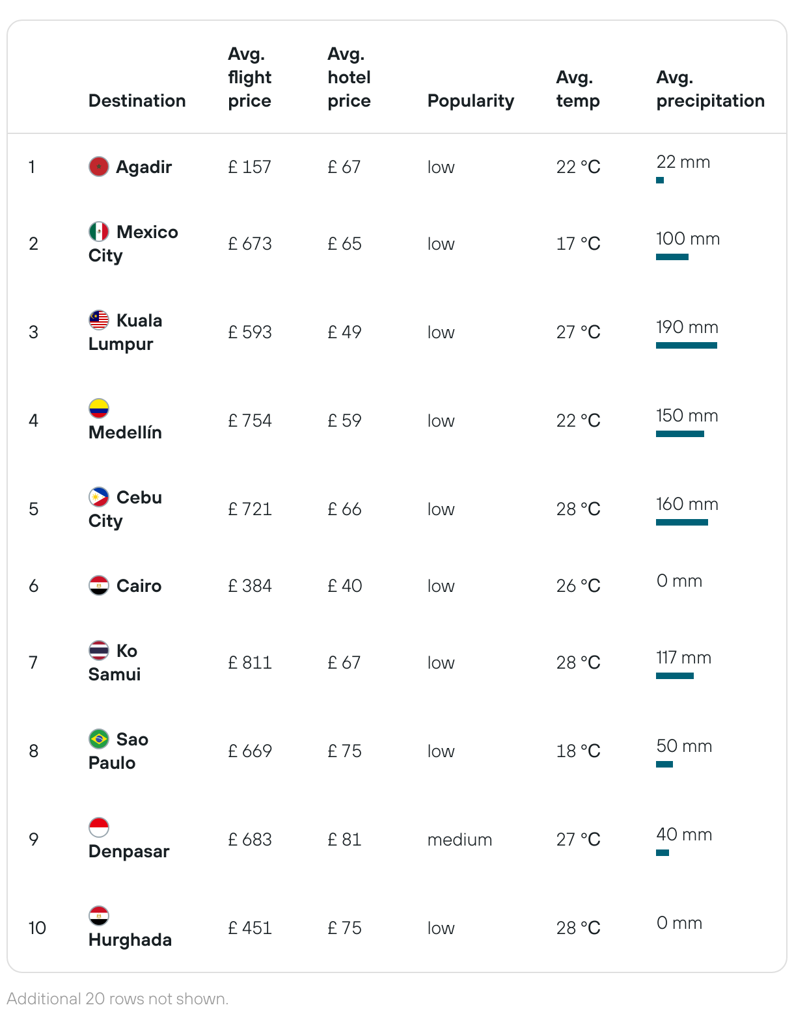794x1016 pixels.
Task: Sort by the Popularity column header
Action: point(471,101)
